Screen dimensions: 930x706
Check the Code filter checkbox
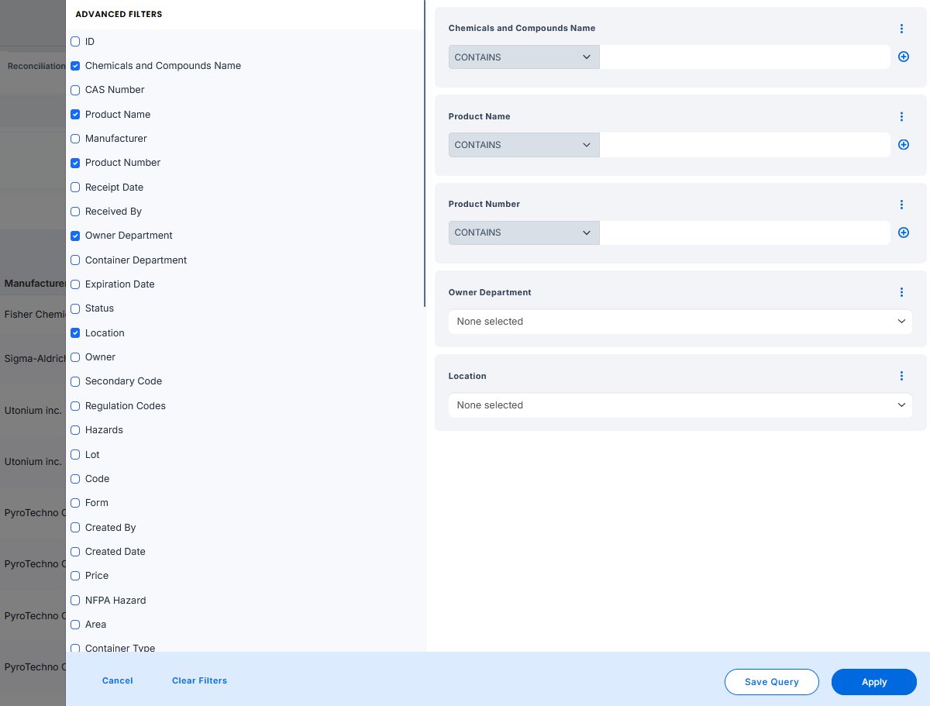(x=75, y=479)
